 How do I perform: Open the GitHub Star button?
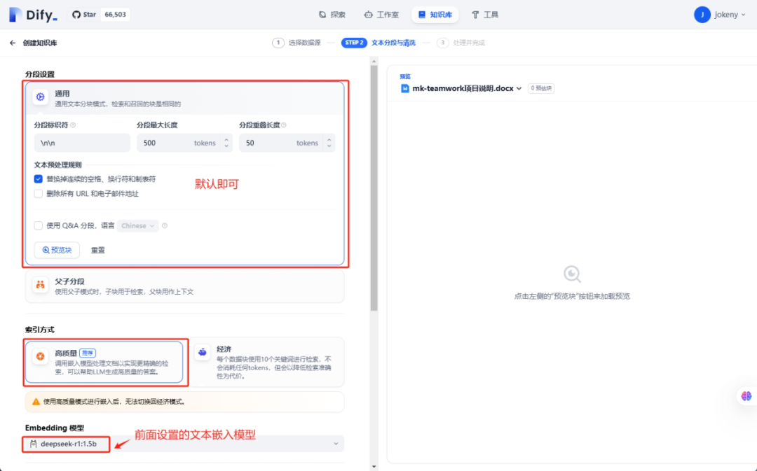click(x=100, y=15)
